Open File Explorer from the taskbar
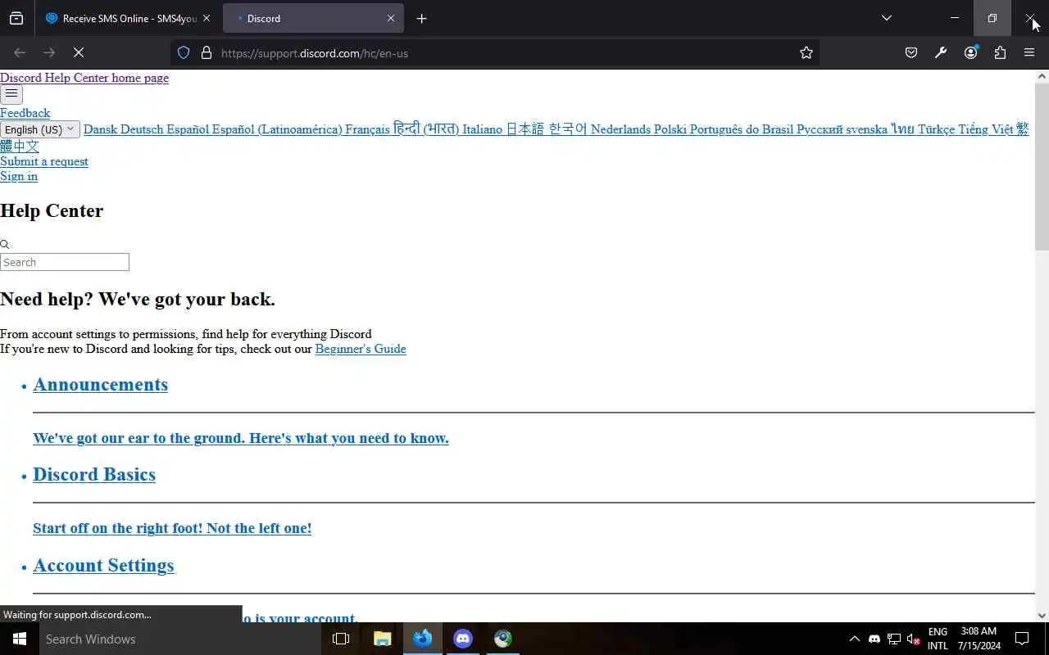The width and height of the screenshot is (1049, 655). [x=382, y=639]
